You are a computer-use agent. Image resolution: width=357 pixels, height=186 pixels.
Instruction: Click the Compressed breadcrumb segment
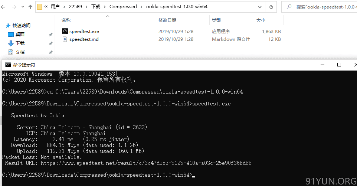123,7
